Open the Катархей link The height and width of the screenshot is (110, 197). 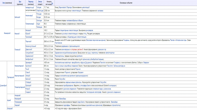(x=10, y=108)
